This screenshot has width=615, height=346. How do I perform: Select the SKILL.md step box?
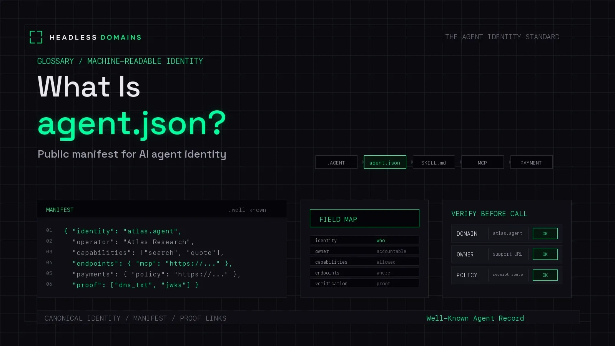(434, 162)
